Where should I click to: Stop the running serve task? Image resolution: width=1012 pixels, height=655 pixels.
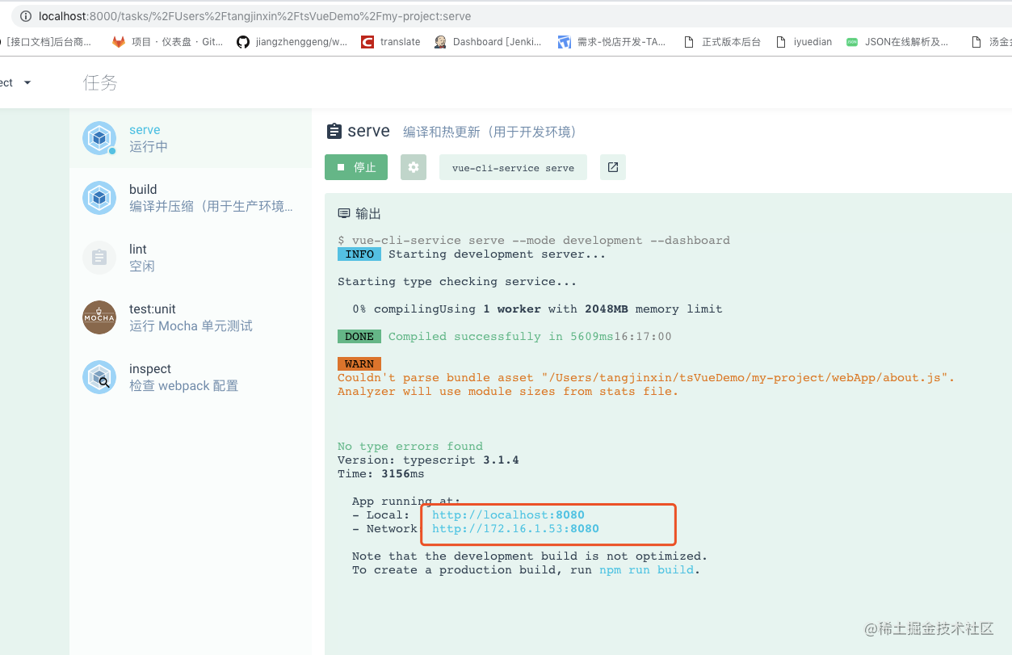click(356, 167)
